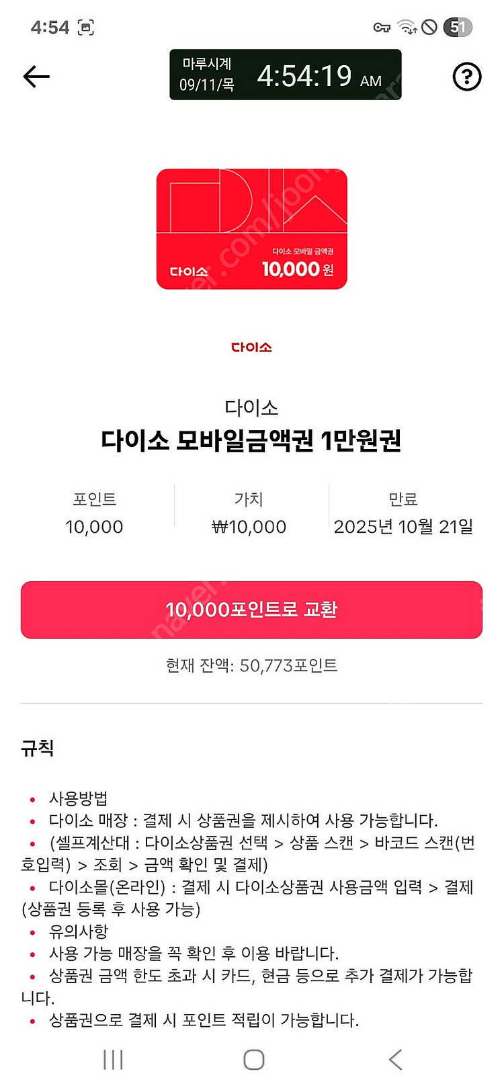Open the help question mark icon
Viewport: 504px width, 1092px height.
466,77
